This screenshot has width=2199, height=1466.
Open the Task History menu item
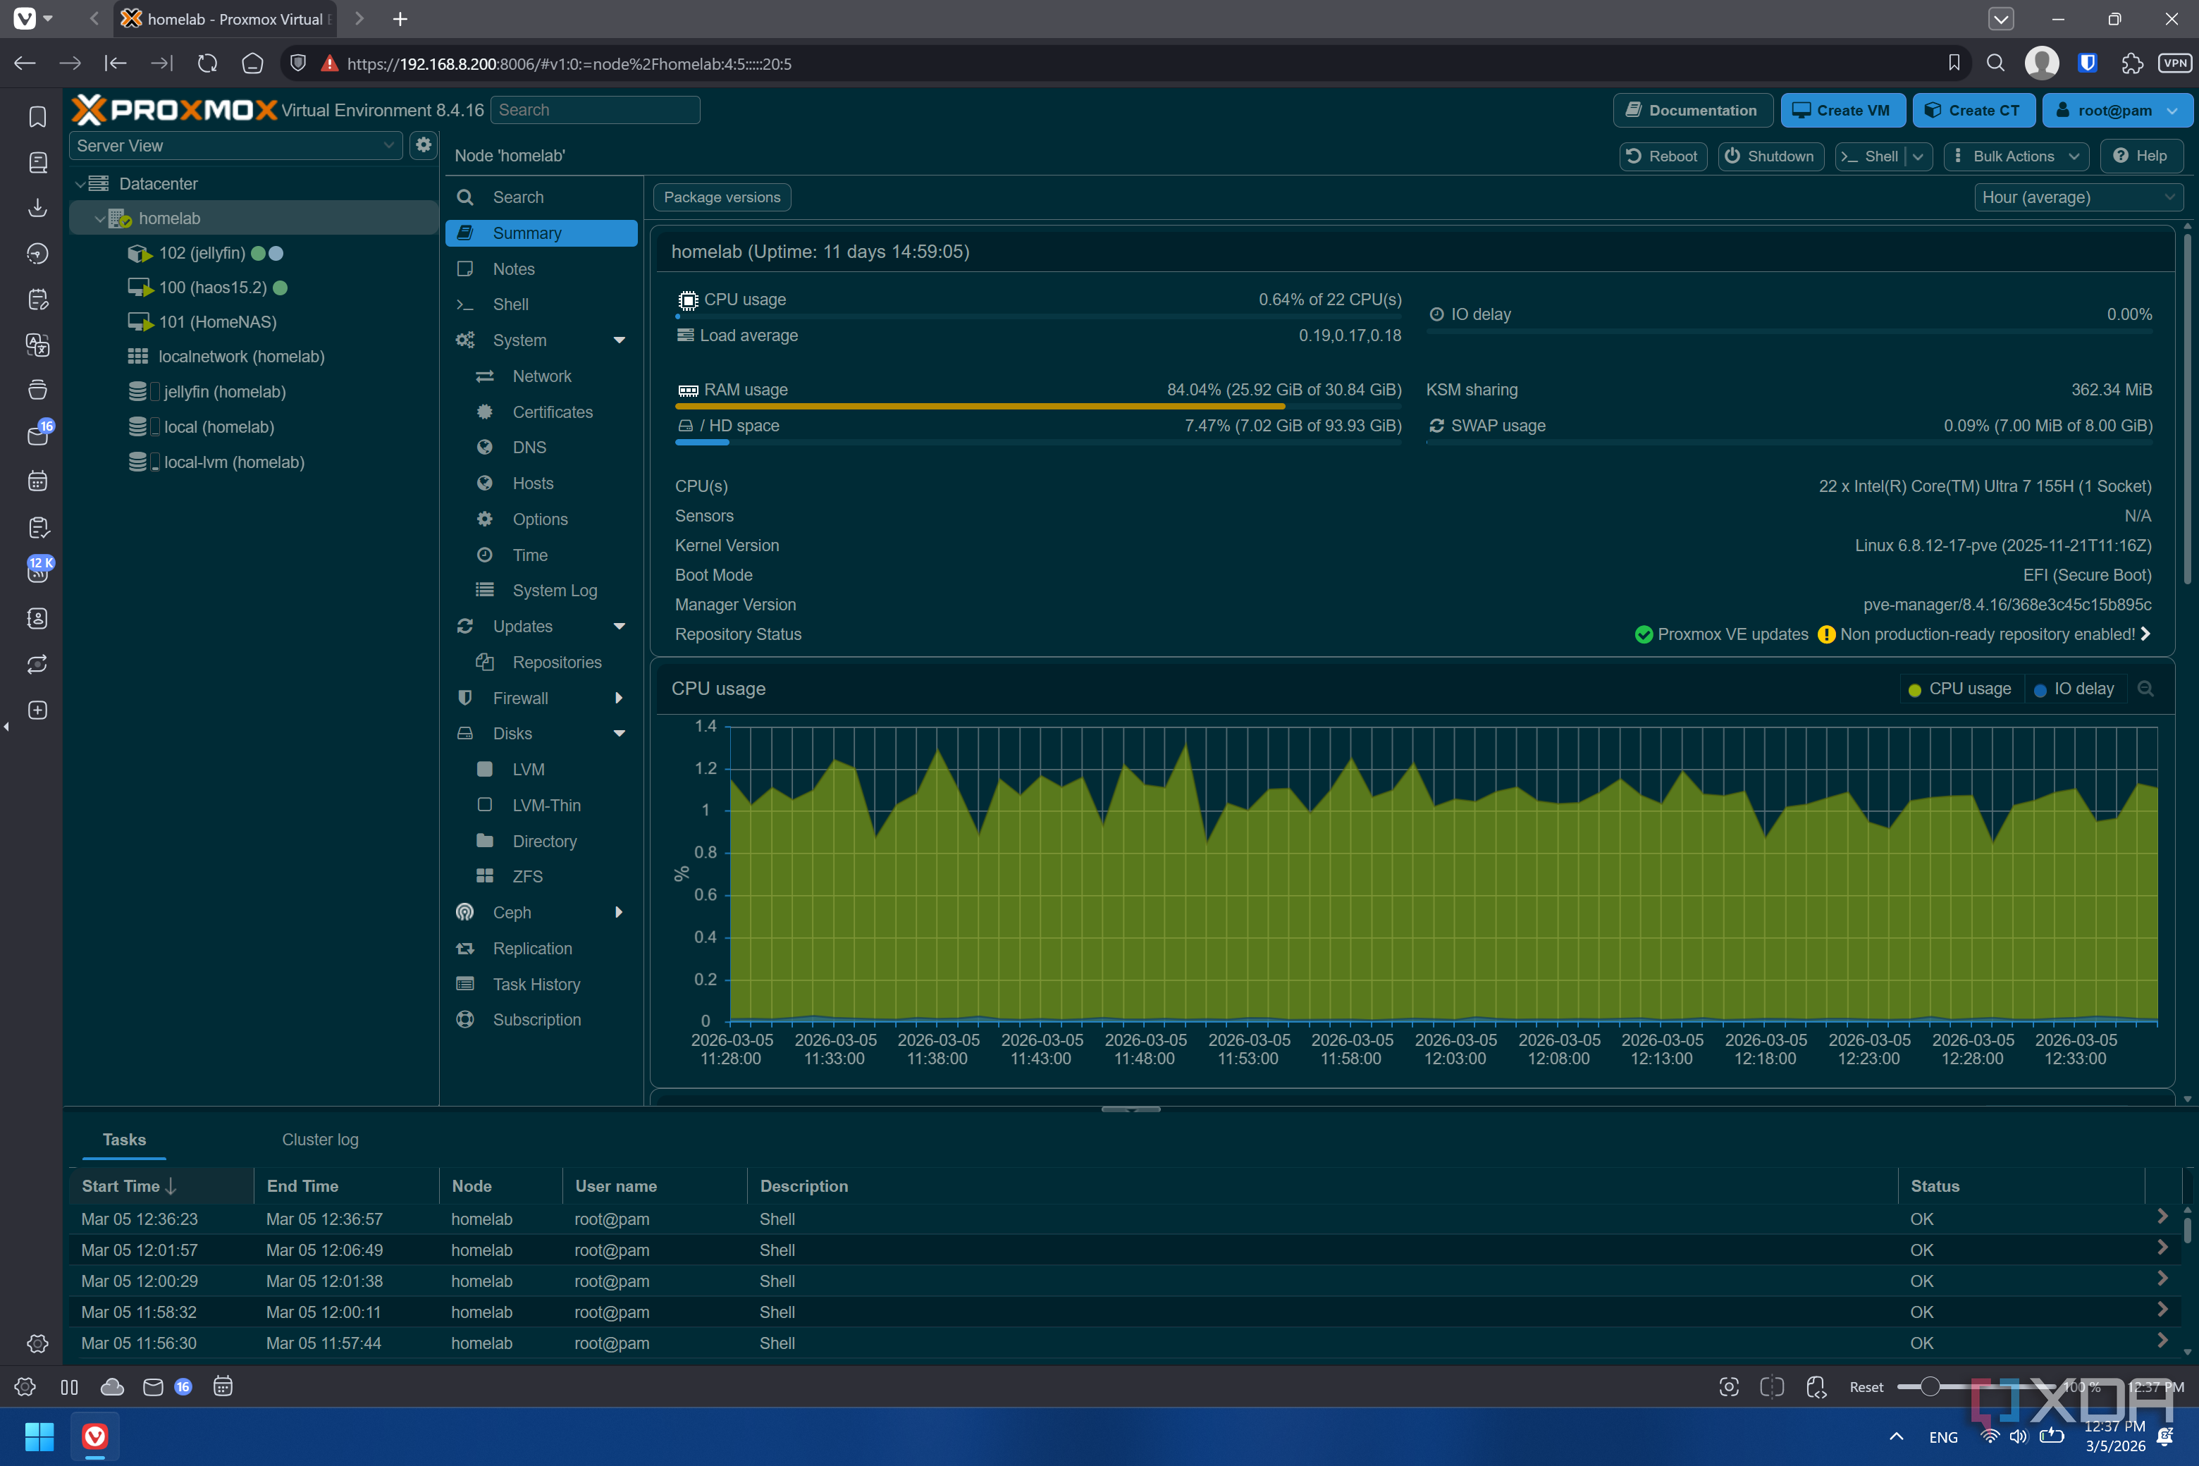(x=536, y=985)
